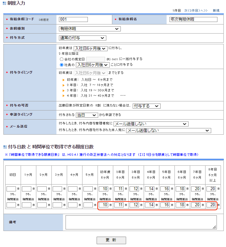Click the orange arrow beside 3年目: 入社 19～30ヶ月
The image size is (226, 247).
(63, 91)
